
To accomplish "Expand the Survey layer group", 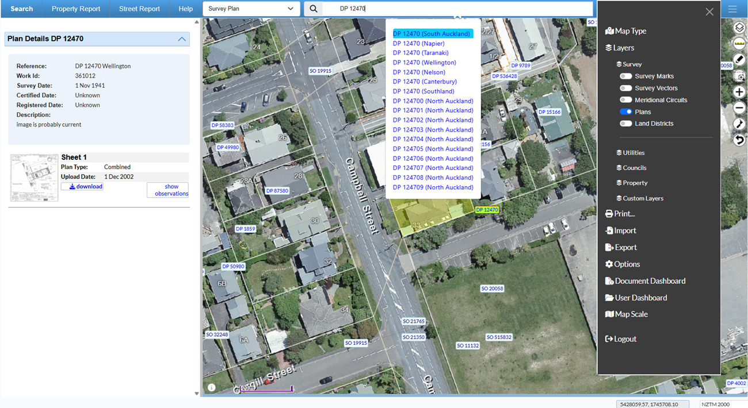I will [629, 64].
